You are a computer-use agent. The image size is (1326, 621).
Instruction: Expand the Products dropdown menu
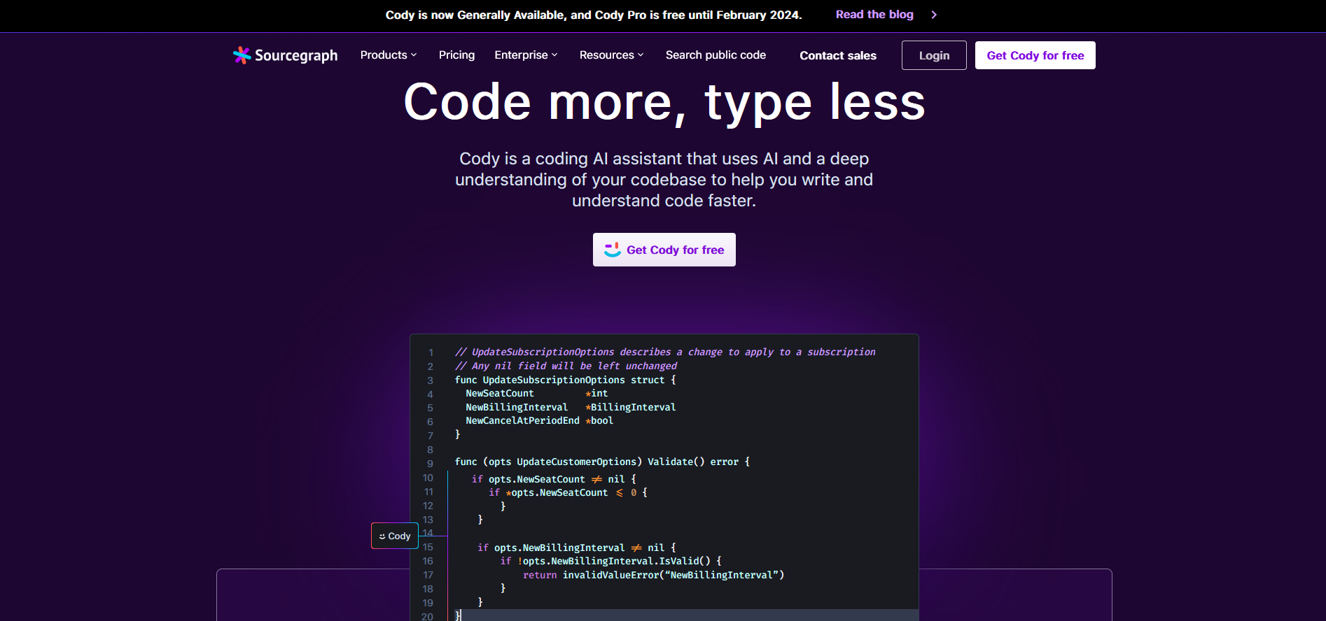(389, 55)
